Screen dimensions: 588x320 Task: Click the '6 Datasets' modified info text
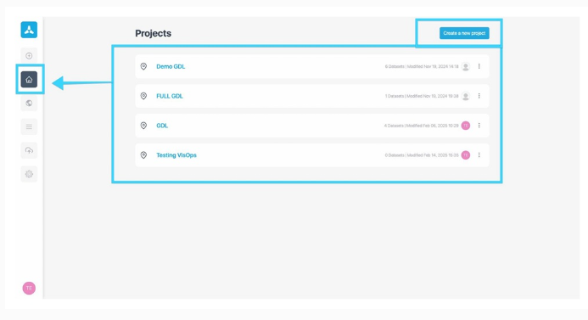click(x=422, y=66)
